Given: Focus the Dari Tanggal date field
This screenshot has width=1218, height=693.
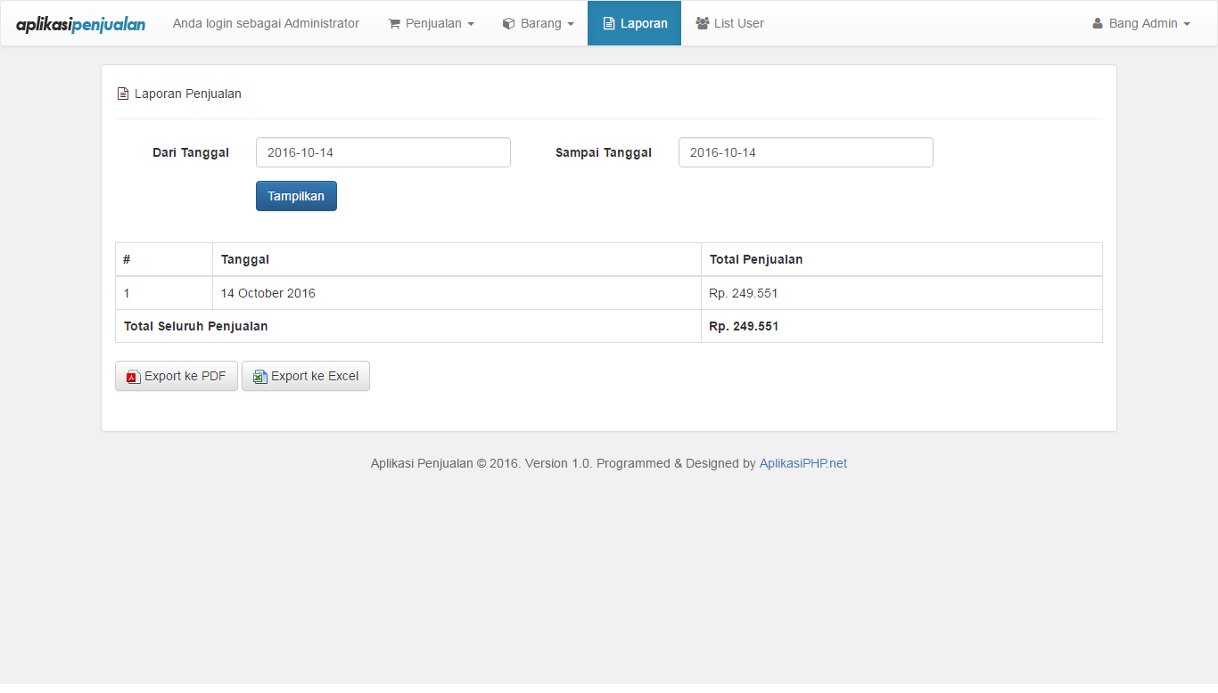Looking at the screenshot, I should pos(383,152).
